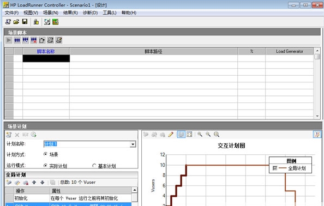Click the grey Start Scenario play arrow
Screen dimensions: 324x206
[9, 40]
